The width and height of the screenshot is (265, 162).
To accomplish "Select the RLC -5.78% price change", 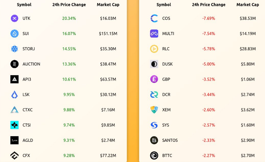I will 209,49.
